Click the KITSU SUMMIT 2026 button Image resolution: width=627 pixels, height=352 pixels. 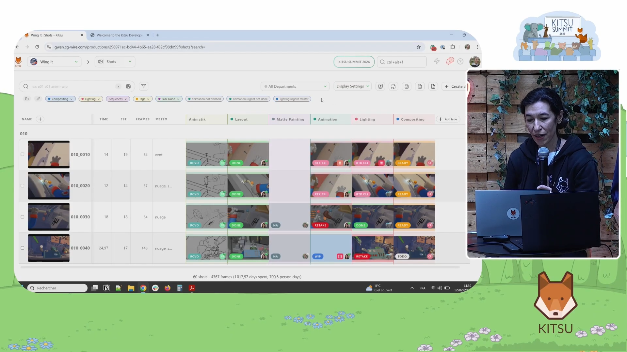click(x=354, y=62)
